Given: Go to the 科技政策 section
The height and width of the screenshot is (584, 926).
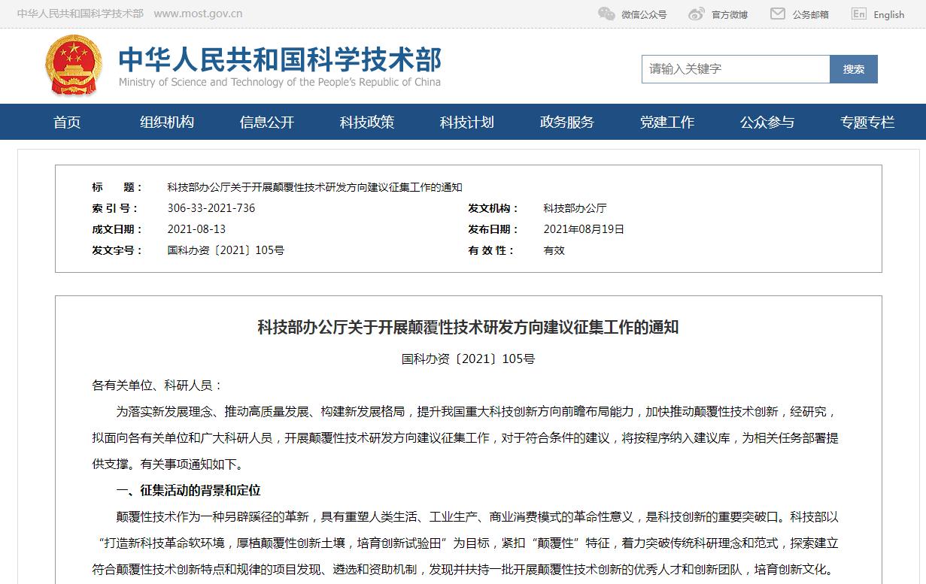Looking at the screenshot, I should point(367,122).
